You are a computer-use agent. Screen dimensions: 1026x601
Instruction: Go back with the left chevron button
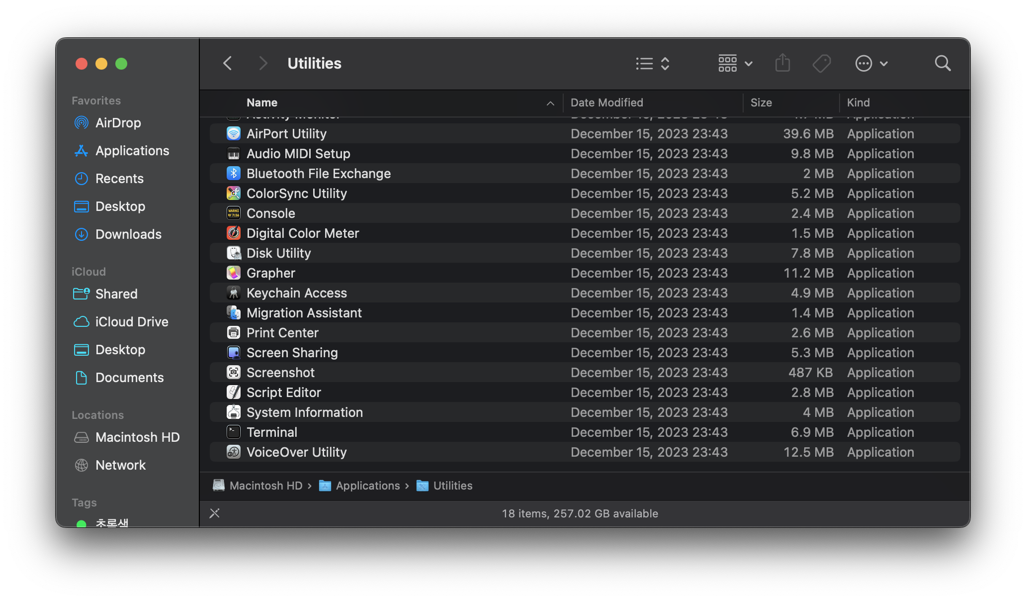click(x=228, y=64)
